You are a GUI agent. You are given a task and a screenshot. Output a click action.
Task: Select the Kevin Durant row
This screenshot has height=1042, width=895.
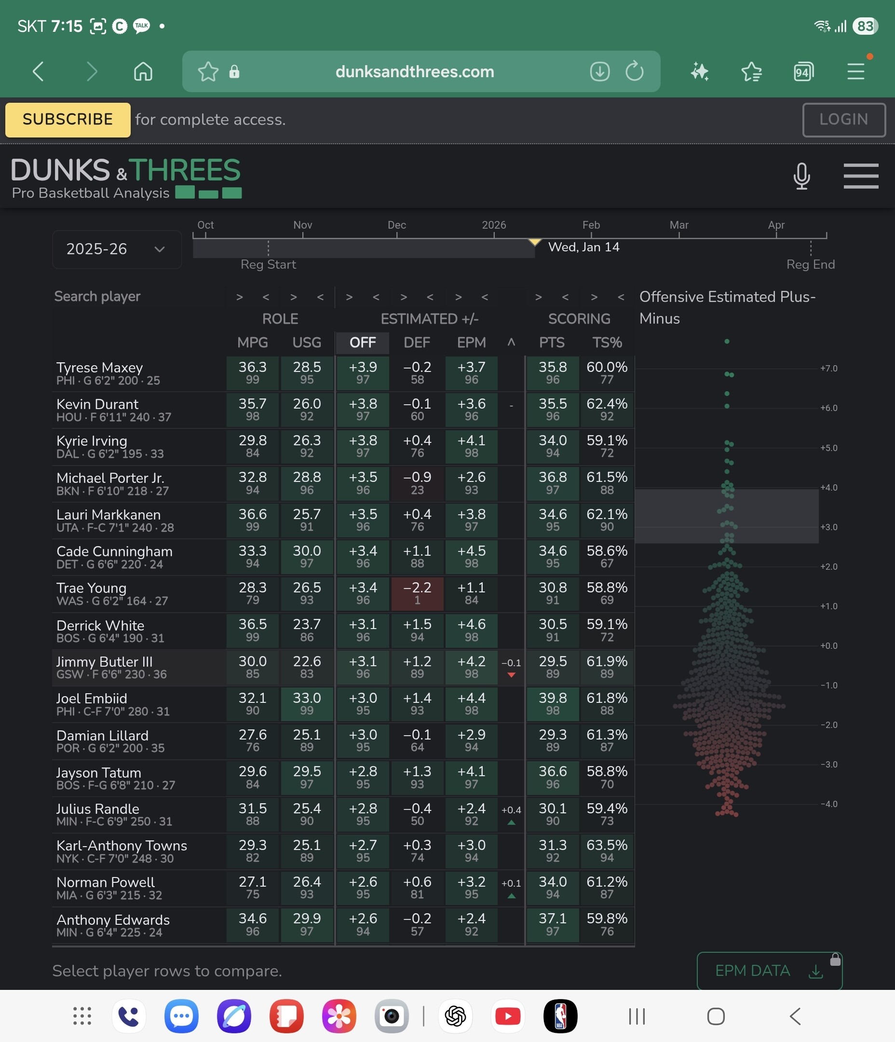click(x=343, y=410)
